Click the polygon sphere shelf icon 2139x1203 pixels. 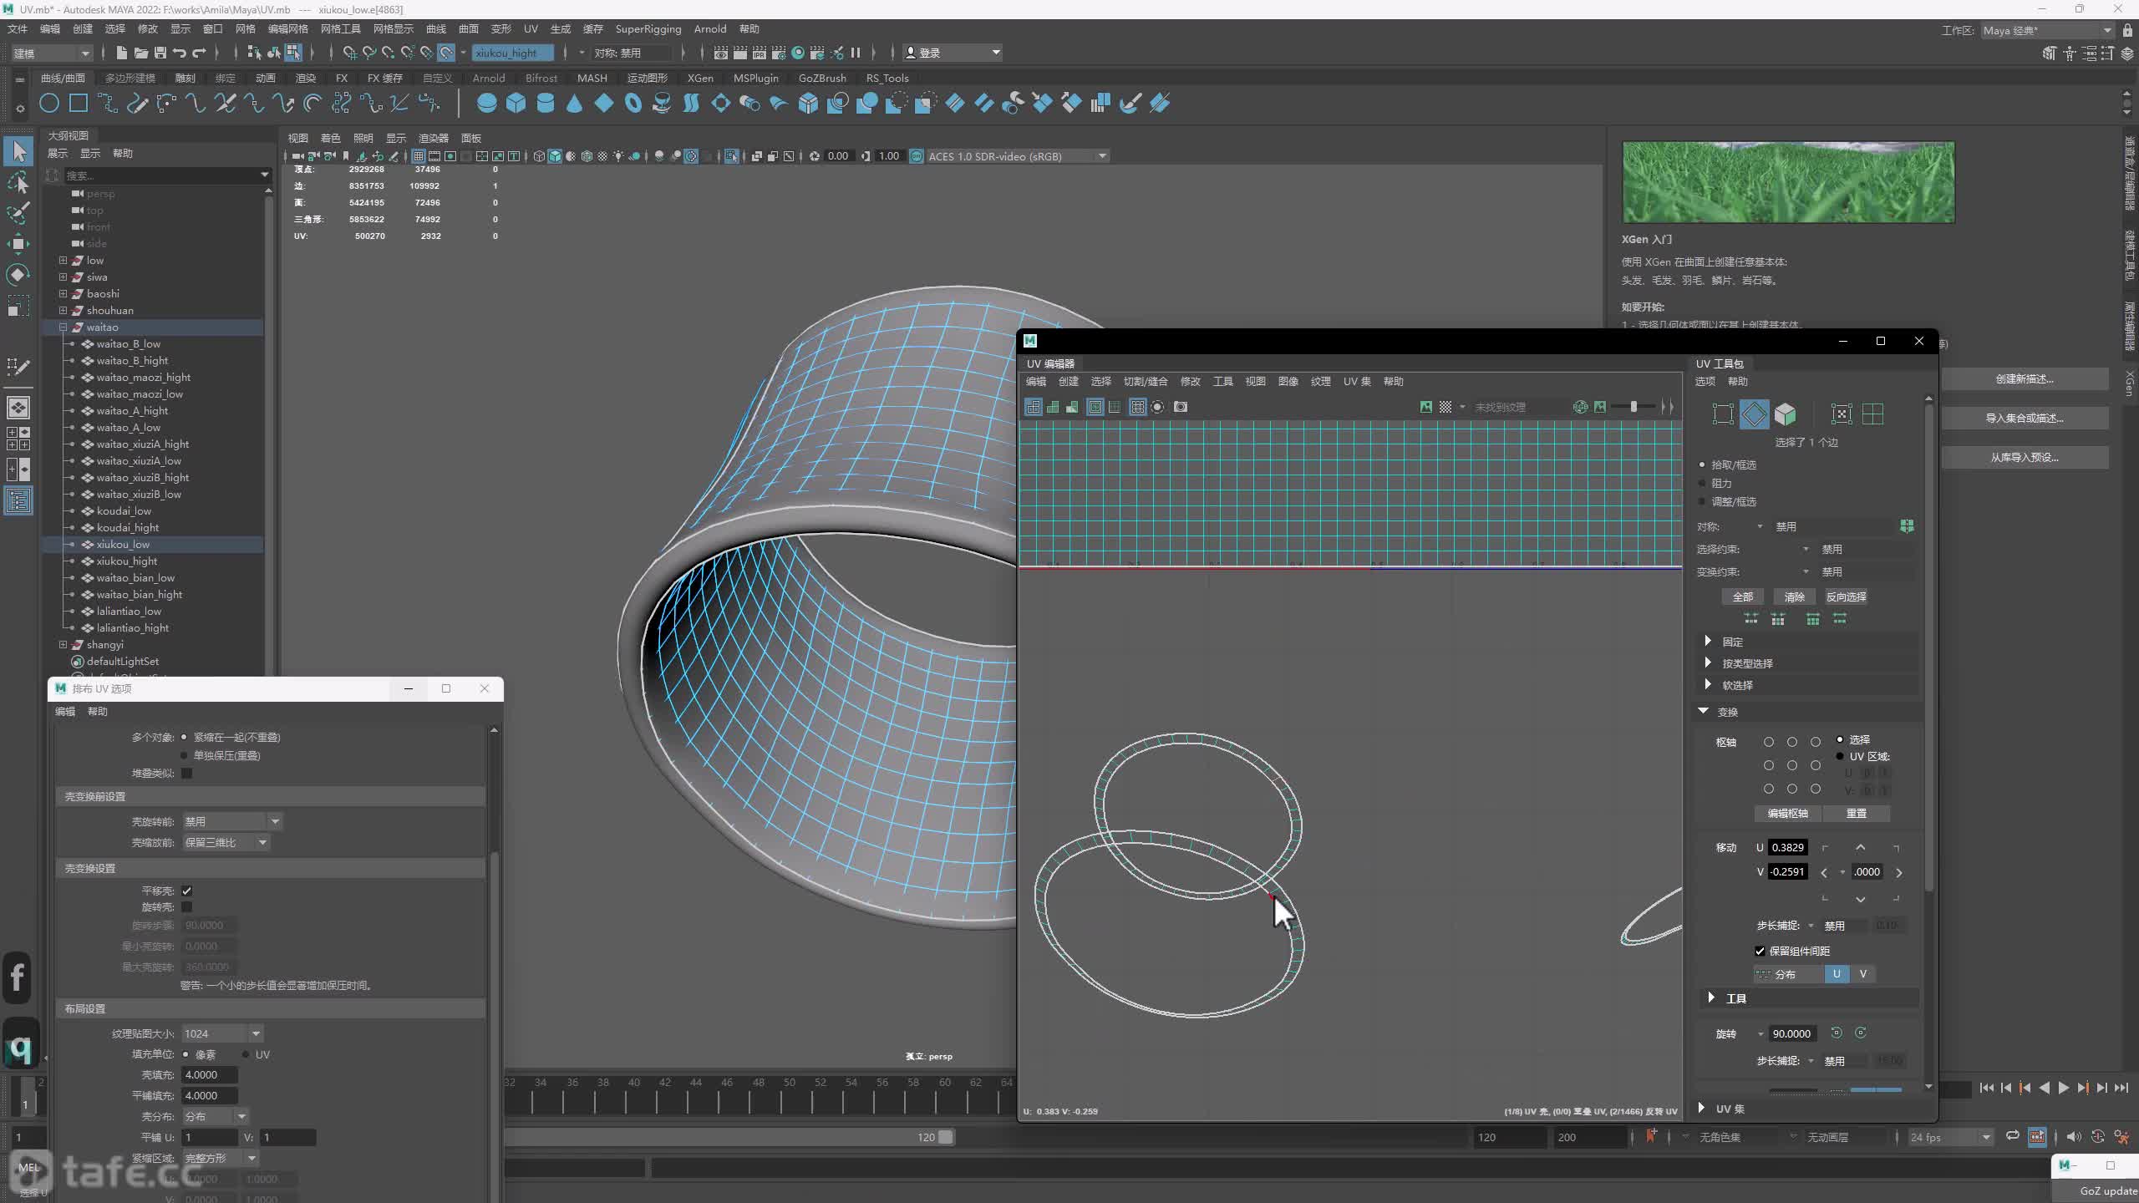point(486,104)
